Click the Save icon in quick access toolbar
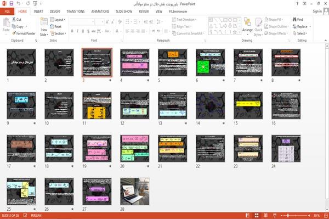This screenshot has width=329, height=219. click(12, 3)
